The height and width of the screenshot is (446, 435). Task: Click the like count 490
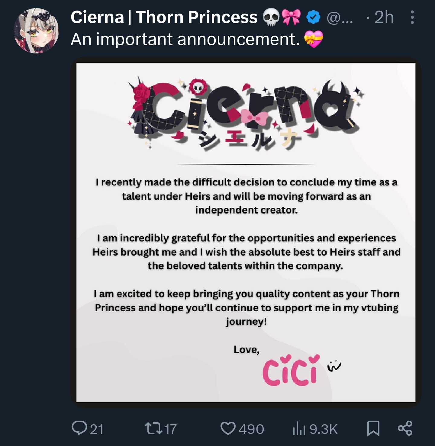pos(251,429)
